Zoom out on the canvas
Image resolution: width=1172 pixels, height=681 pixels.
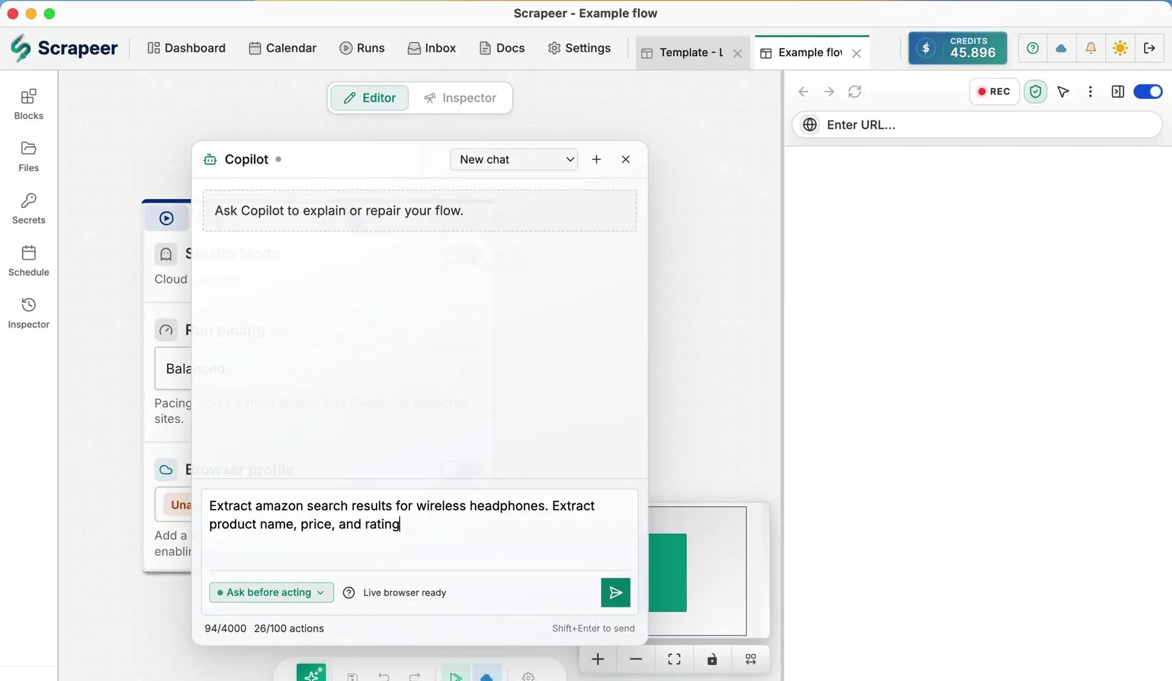click(635, 659)
